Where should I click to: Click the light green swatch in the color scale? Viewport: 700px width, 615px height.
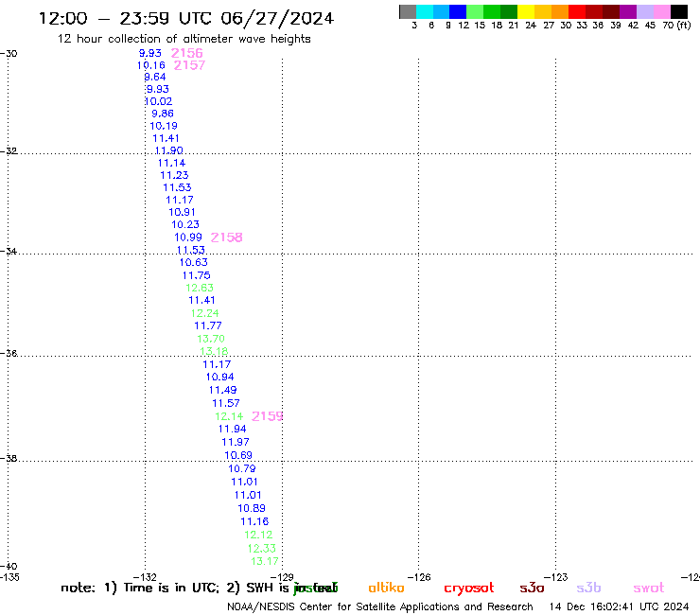click(x=475, y=11)
